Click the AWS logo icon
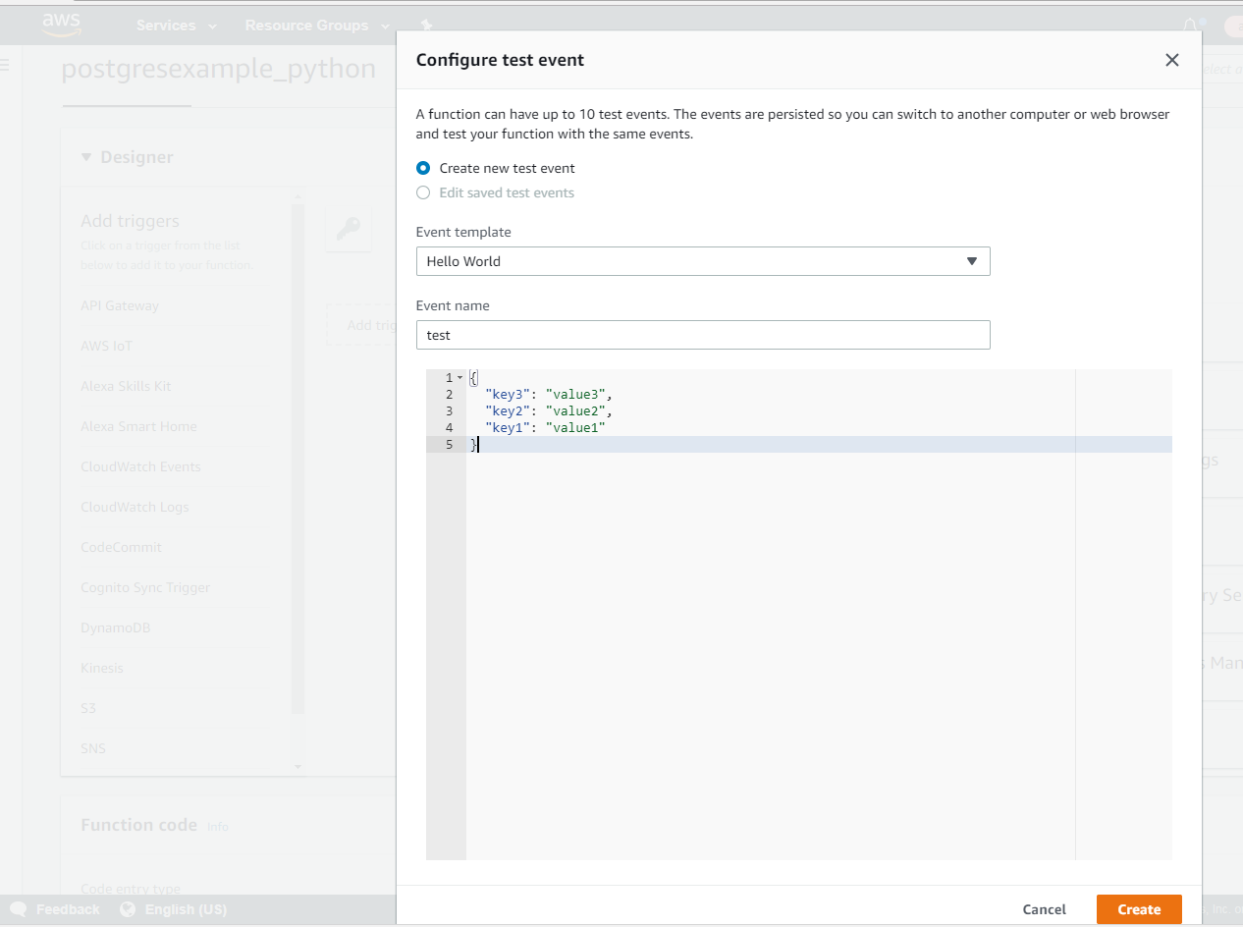The width and height of the screenshot is (1243, 927). [61, 25]
